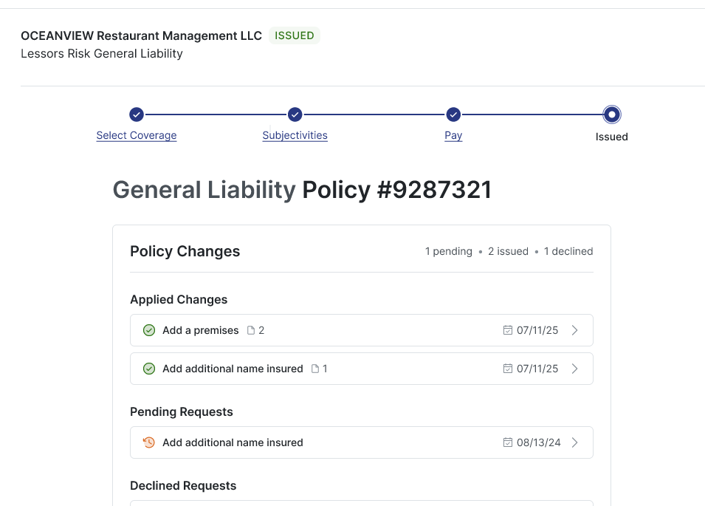Expand the Add a premises change chevron
This screenshot has width=705, height=506.
point(575,330)
